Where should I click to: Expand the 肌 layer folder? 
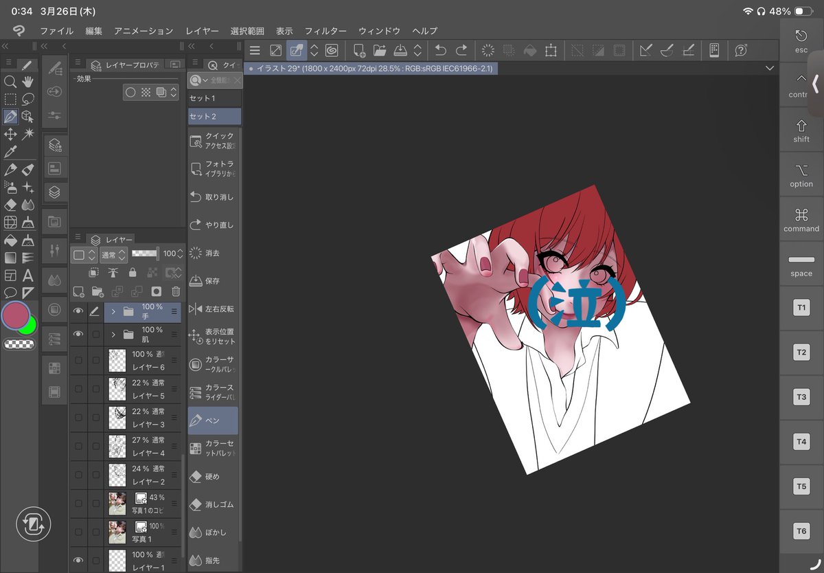click(x=113, y=334)
